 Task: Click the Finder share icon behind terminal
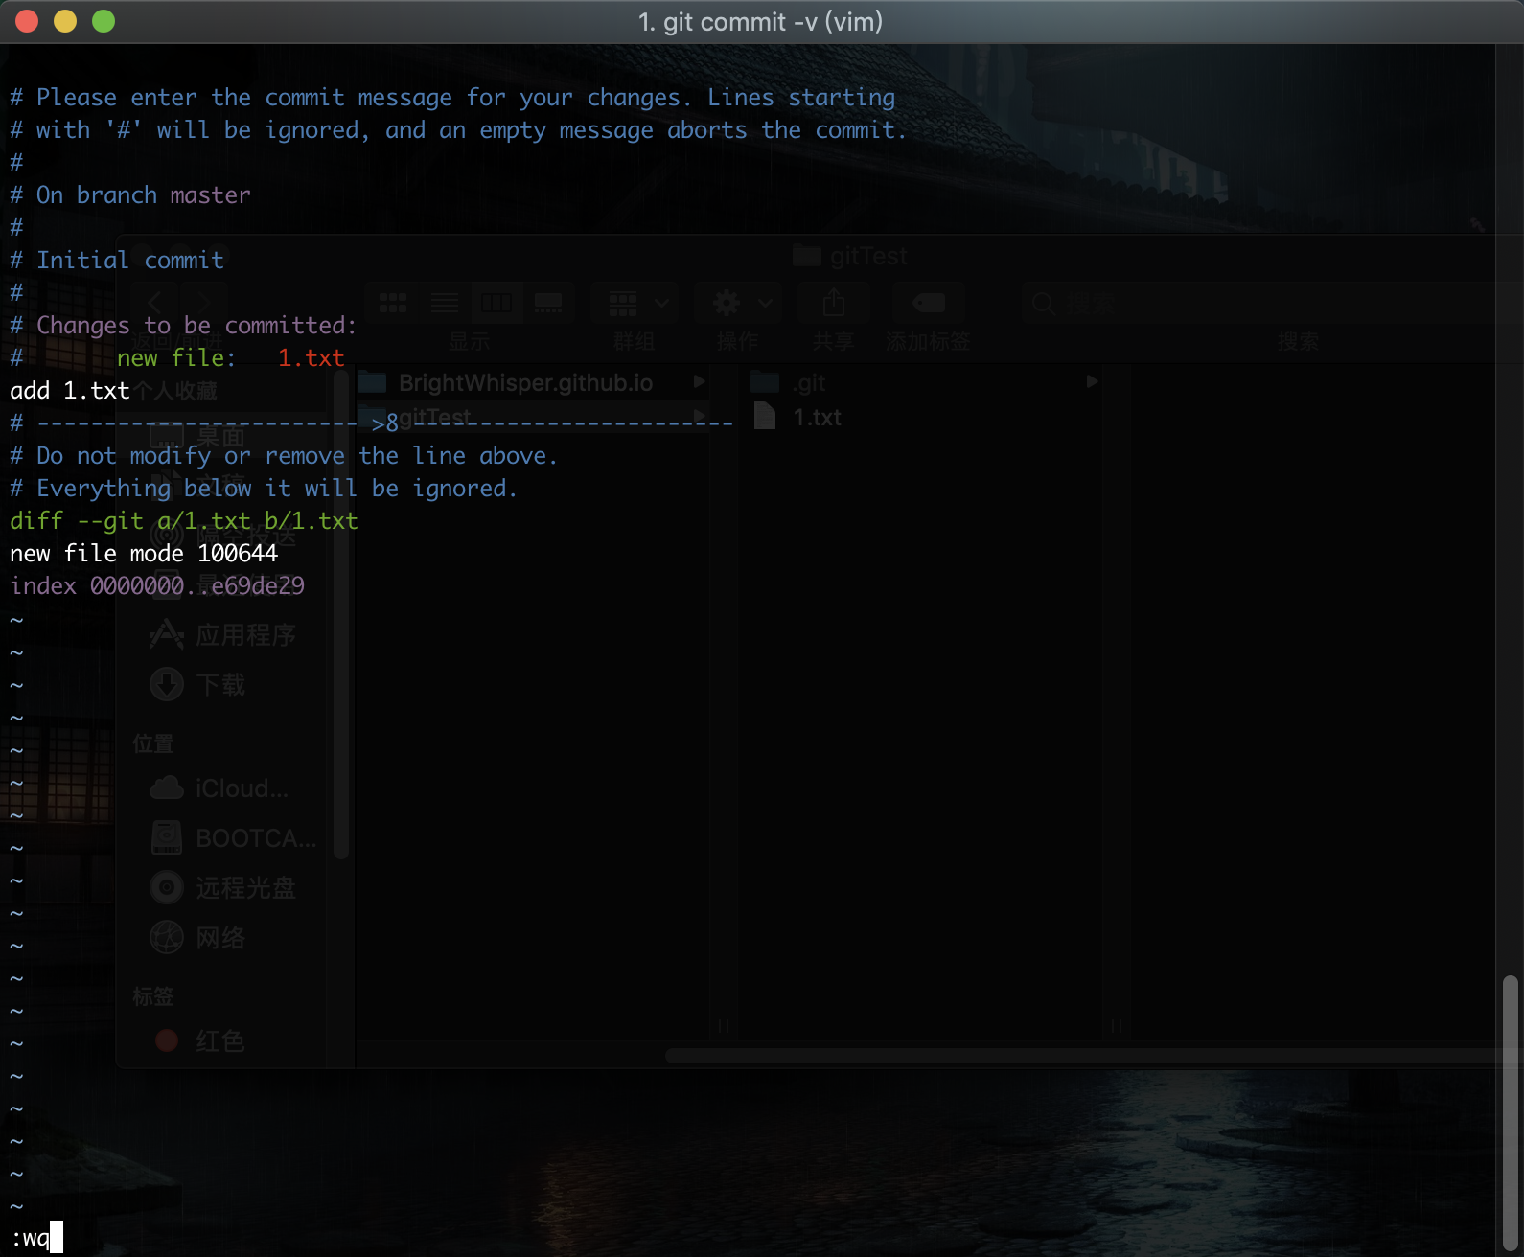tap(834, 304)
